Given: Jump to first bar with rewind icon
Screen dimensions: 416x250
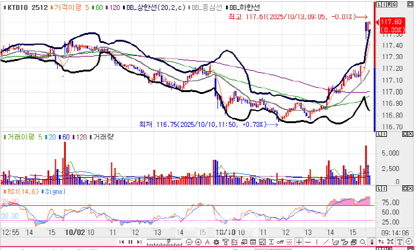Looking at the screenshot, I should point(122,241).
